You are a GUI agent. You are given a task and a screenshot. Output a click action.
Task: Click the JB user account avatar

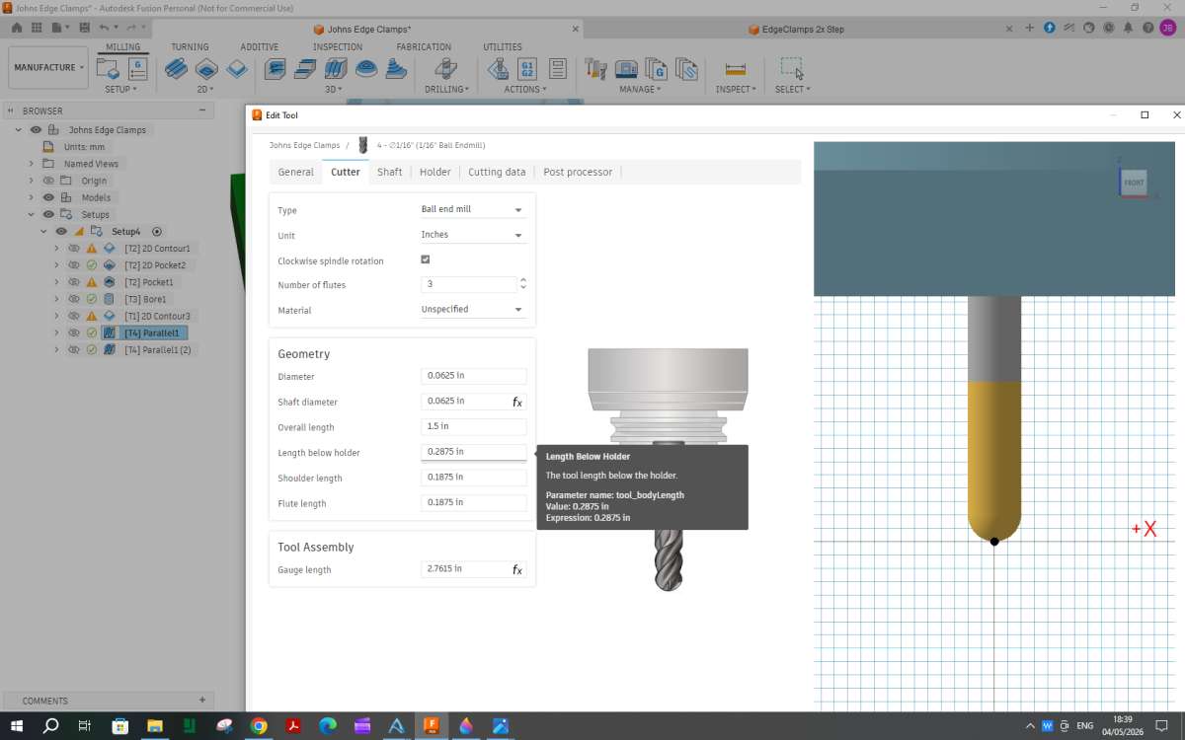pyautogui.click(x=1166, y=29)
